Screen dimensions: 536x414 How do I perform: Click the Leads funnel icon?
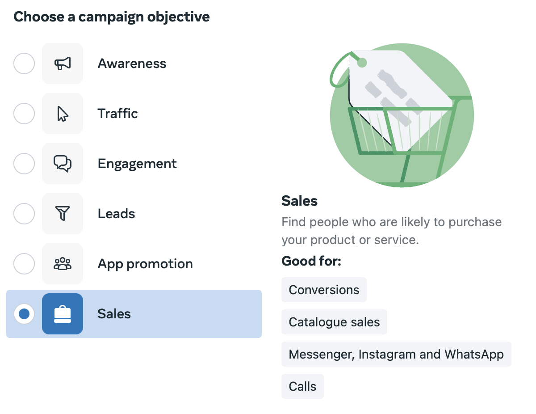coord(63,214)
